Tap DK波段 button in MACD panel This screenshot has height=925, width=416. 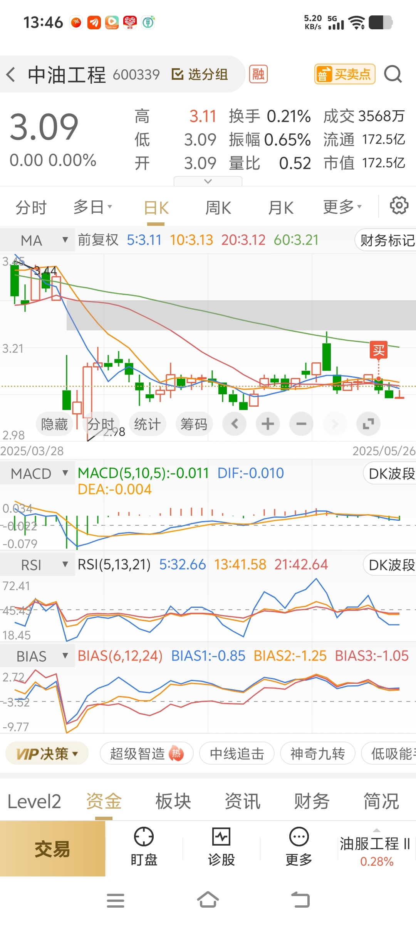pos(390,473)
